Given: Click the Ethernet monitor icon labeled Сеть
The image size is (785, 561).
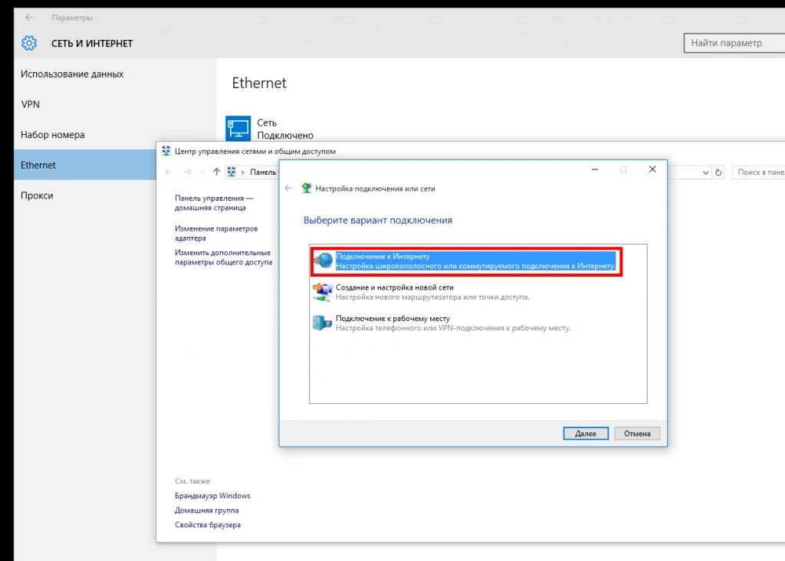Looking at the screenshot, I should tap(238, 128).
